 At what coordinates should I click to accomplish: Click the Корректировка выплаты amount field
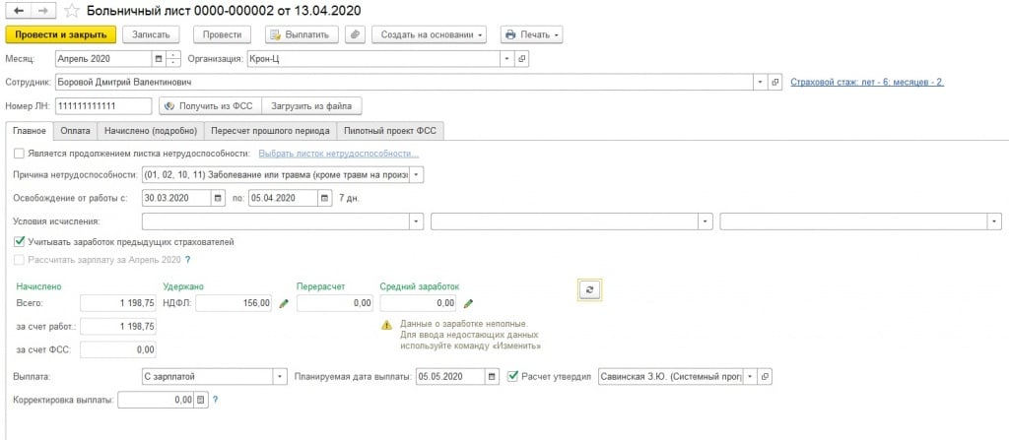click(x=156, y=400)
